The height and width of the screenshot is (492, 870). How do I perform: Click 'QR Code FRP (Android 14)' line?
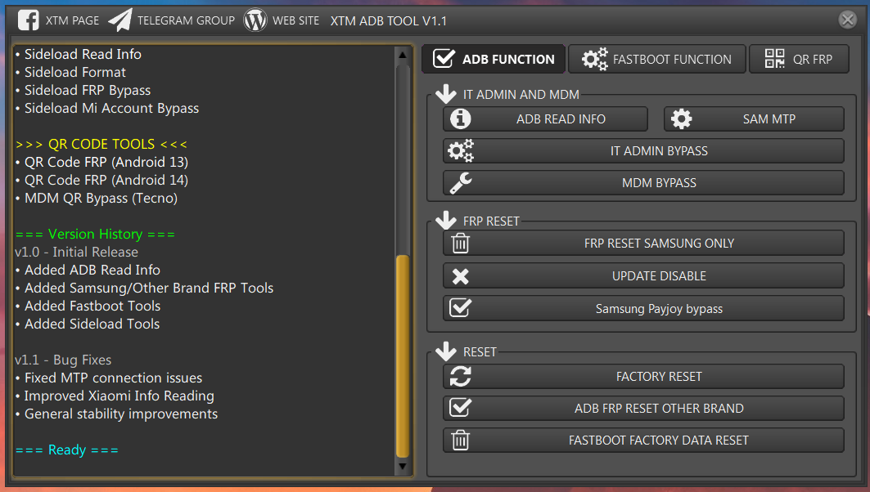point(106,180)
